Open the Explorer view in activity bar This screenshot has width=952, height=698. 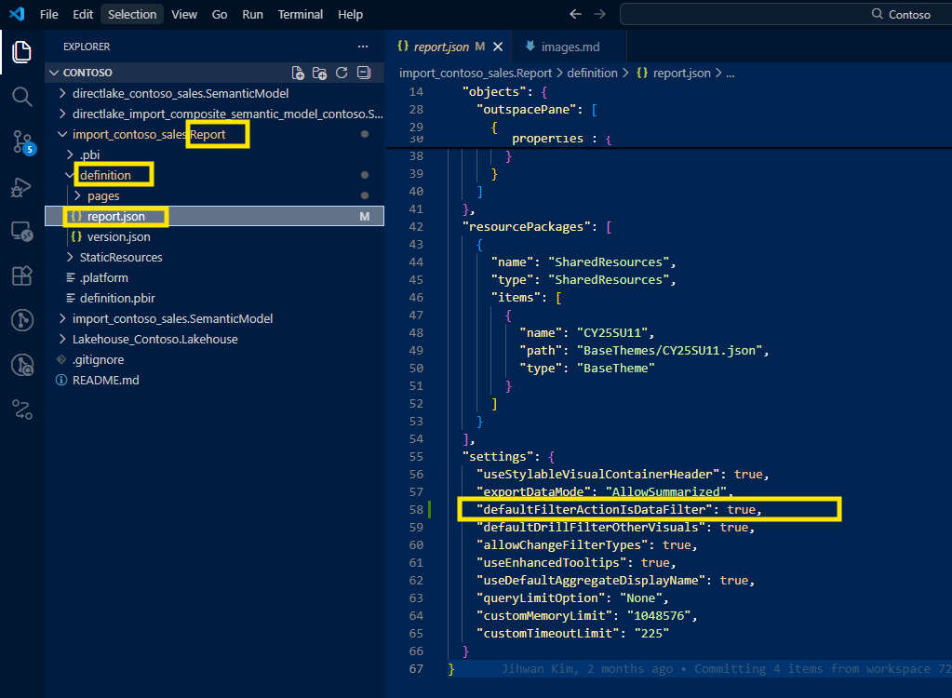point(21,52)
